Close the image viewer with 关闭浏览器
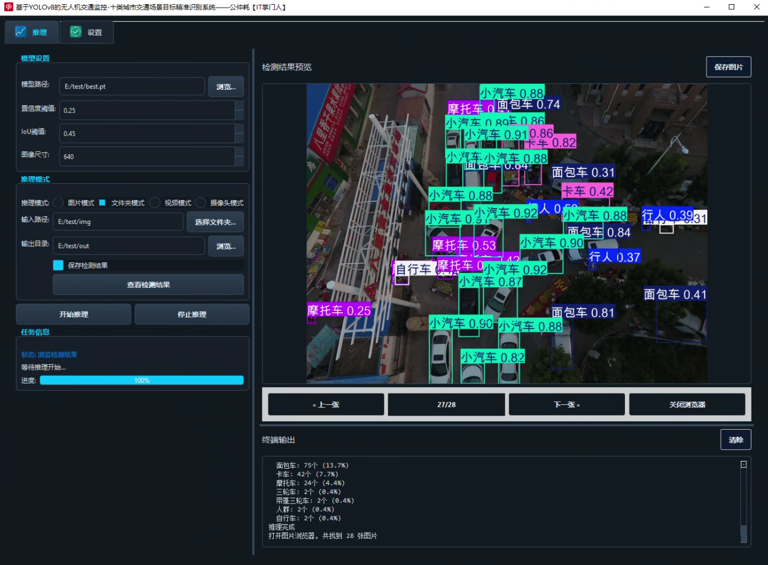The height and width of the screenshot is (565, 768). point(687,405)
